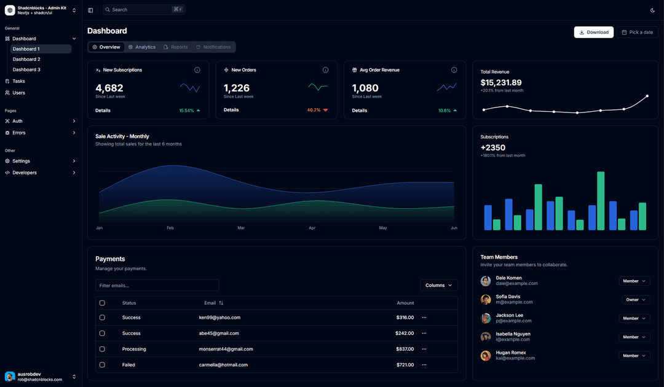
Task: Open the Tasks section in the sidebar
Action: [x=17, y=80]
